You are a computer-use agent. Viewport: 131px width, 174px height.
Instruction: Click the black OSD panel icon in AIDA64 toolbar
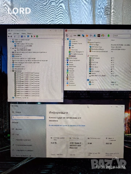[99, 36]
